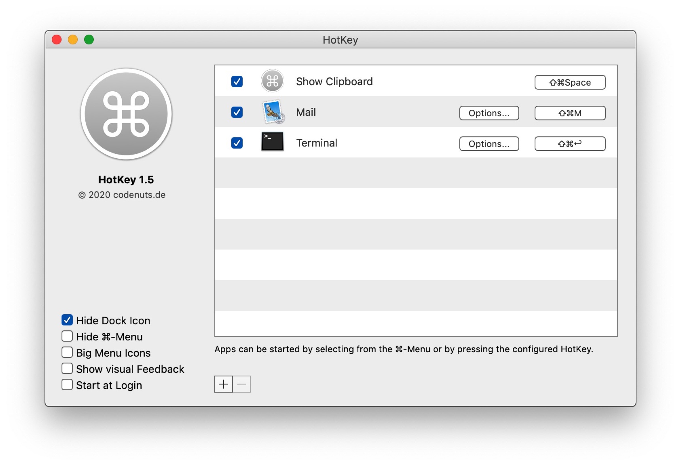The image size is (681, 466).
Task: Check Start at Login
Action: (x=67, y=385)
